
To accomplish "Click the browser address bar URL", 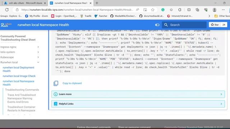I will [x=77, y=10].
